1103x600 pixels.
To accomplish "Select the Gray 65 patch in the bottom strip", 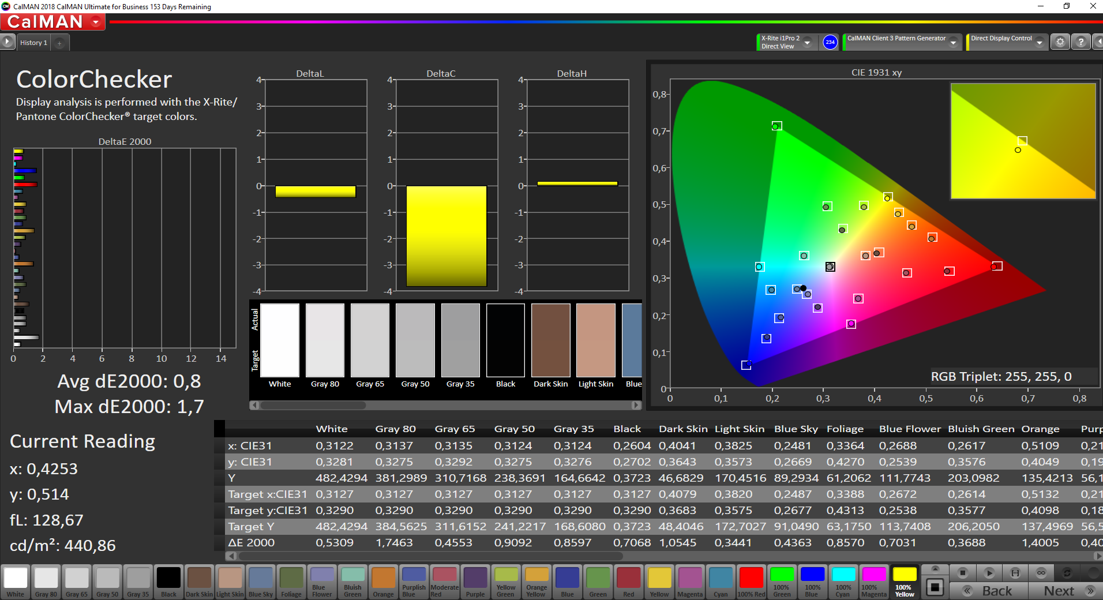I will click(x=77, y=582).
